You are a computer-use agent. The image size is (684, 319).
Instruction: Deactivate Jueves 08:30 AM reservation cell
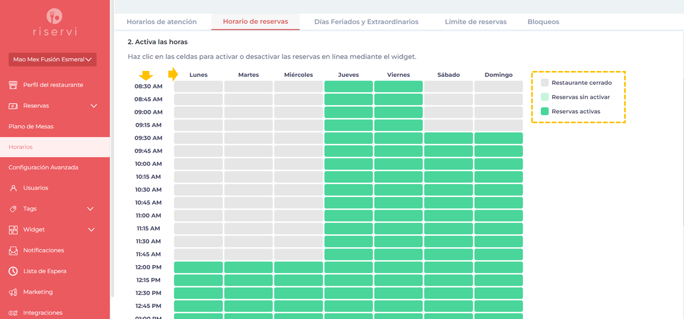point(348,86)
